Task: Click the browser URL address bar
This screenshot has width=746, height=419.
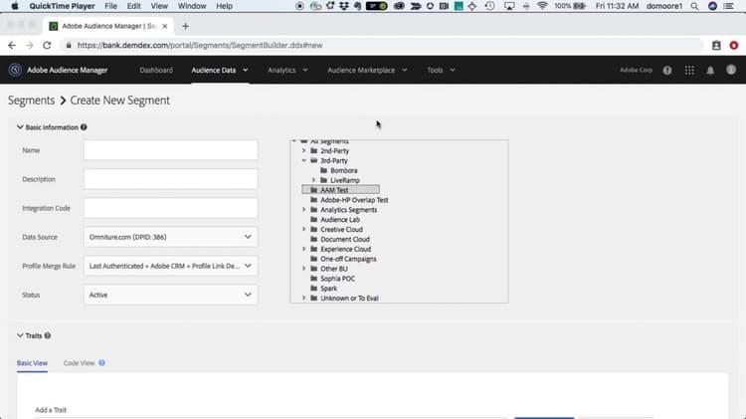Action: (381, 45)
